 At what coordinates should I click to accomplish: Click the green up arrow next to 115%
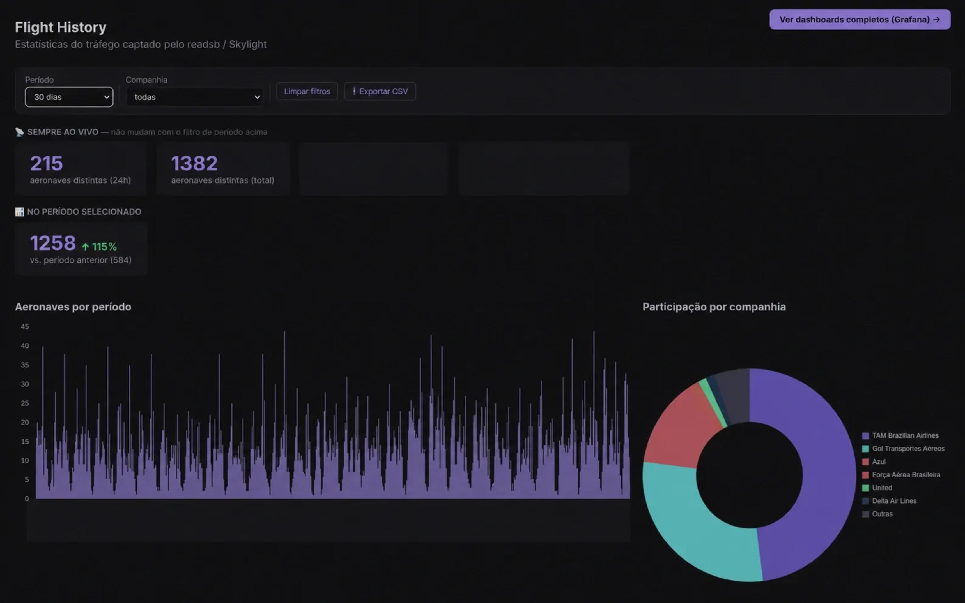[x=86, y=247]
